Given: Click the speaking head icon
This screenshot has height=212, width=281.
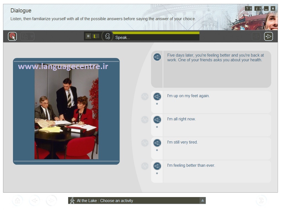Looking at the screenshot, I should (107, 36).
